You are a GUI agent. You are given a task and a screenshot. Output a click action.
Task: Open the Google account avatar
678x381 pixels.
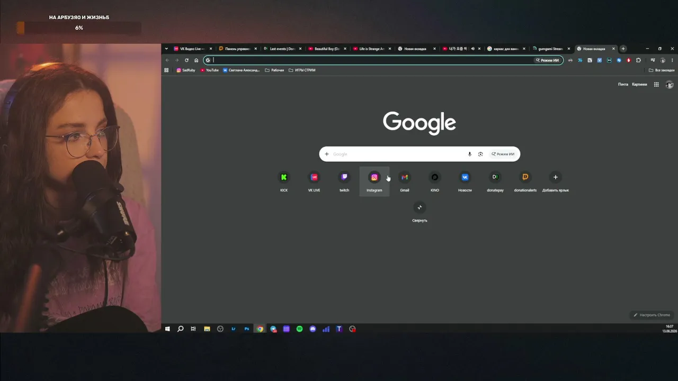coord(670,84)
